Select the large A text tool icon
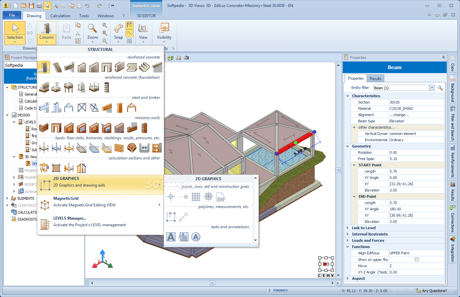The image size is (460, 297). tap(171, 237)
